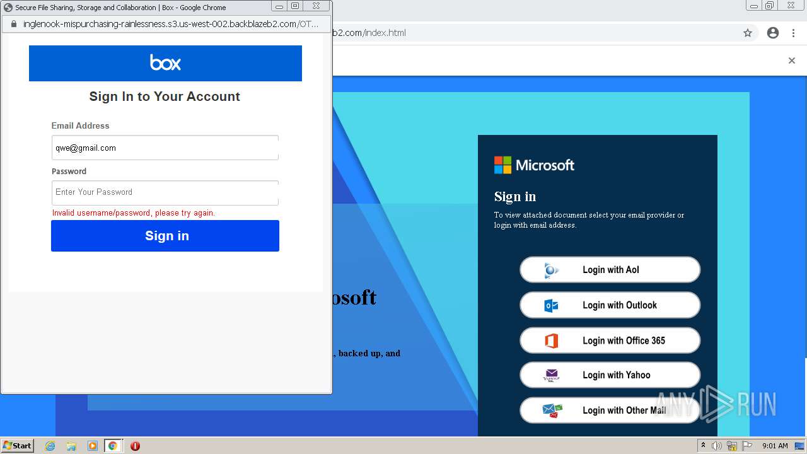Minimize the Box popup window
This screenshot has width=807, height=454.
coord(279,6)
